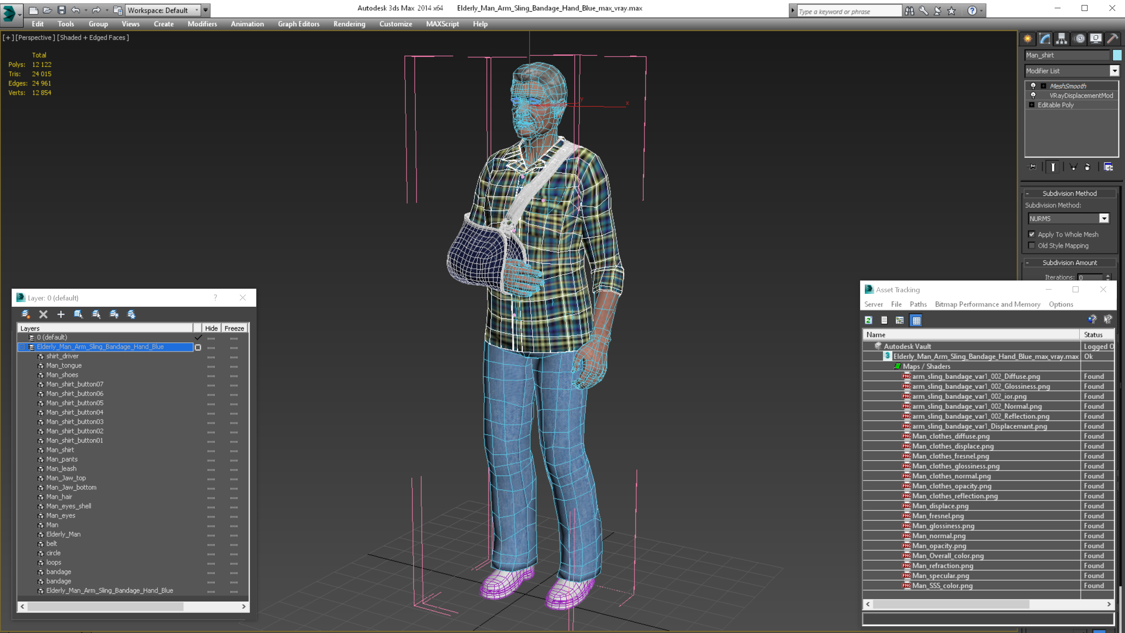Image resolution: width=1125 pixels, height=633 pixels.
Task: Toggle VRayDisplacementMod lightbulb
Action: click(1033, 95)
